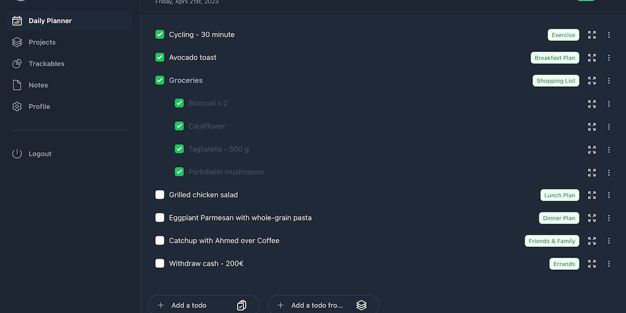The width and height of the screenshot is (626, 313).
Task: Click the Shopping List tag
Action: pyautogui.click(x=556, y=81)
